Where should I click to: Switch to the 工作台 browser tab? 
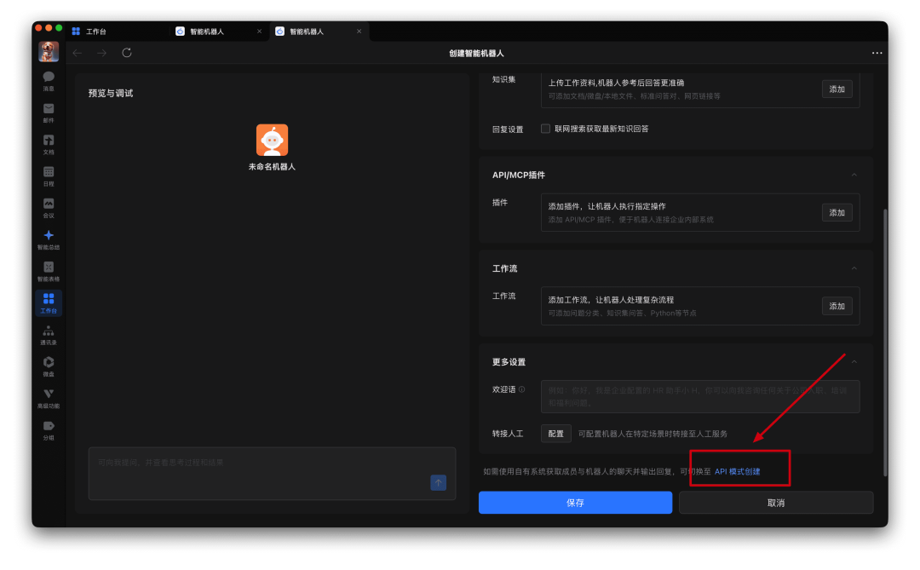[x=94, y=31]
